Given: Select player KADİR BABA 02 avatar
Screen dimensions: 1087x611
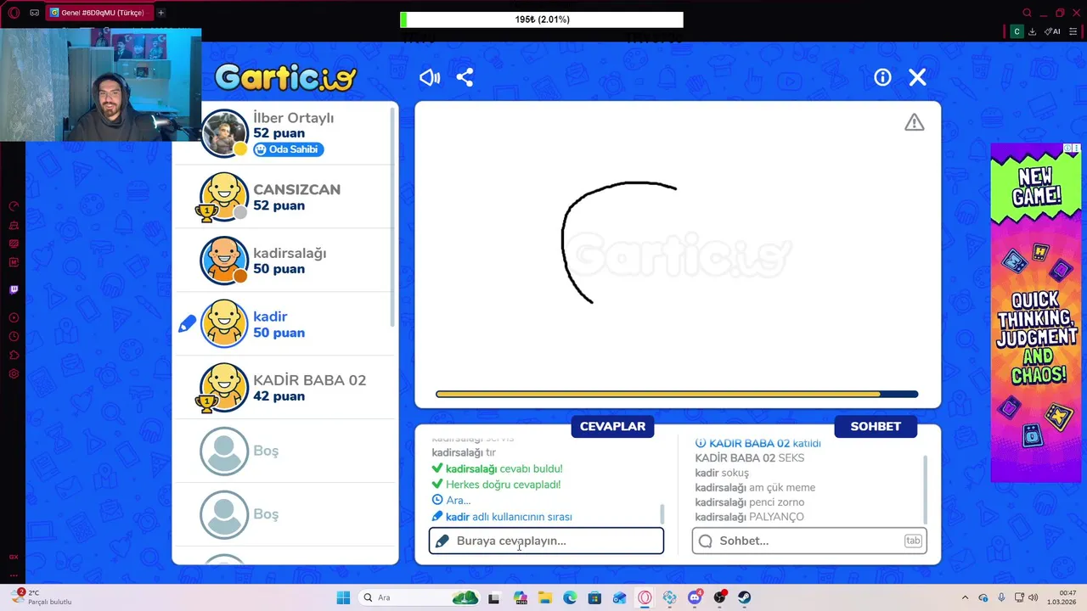Looking at the screenshot, I should coord(224,388).
